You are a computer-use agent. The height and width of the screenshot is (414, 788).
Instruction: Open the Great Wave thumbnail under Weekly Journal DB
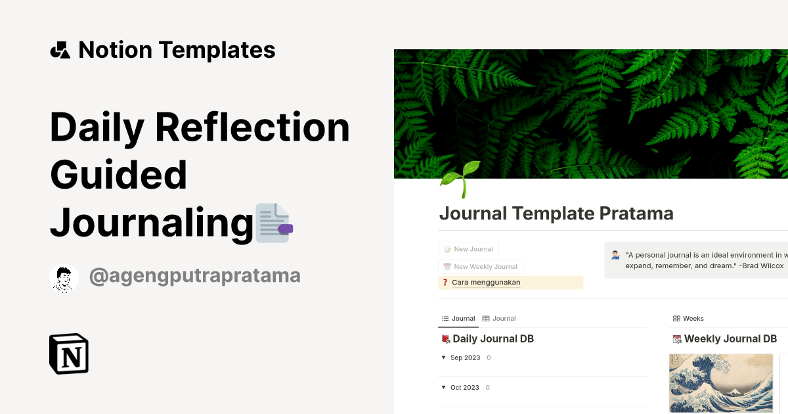coord(720,383)
